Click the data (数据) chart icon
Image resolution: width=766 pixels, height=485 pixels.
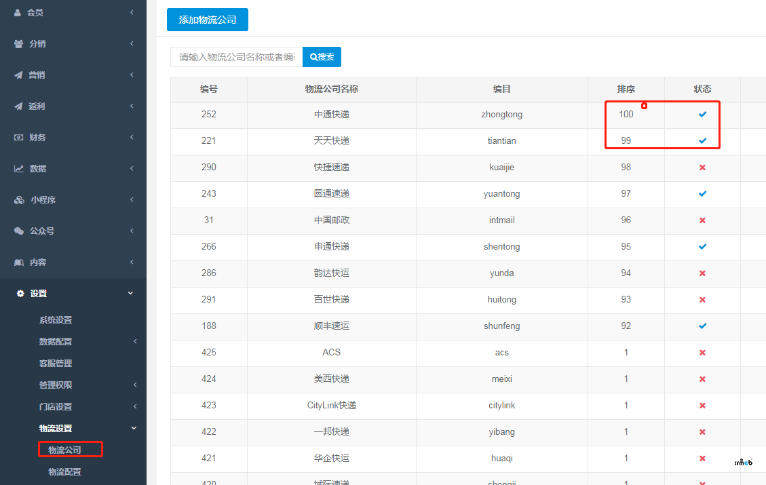(x=18, y=169)
